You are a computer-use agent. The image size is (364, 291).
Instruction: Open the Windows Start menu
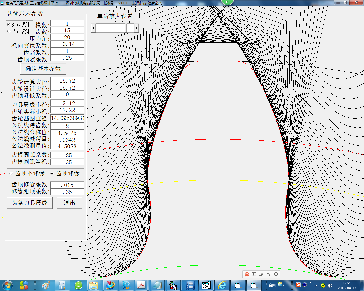[x=7, y=285]
